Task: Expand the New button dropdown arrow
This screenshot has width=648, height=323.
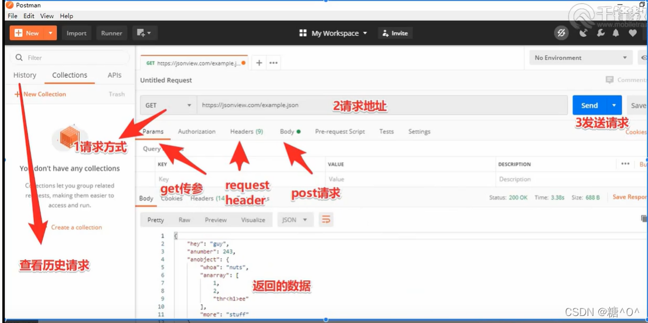Action: 50,33
